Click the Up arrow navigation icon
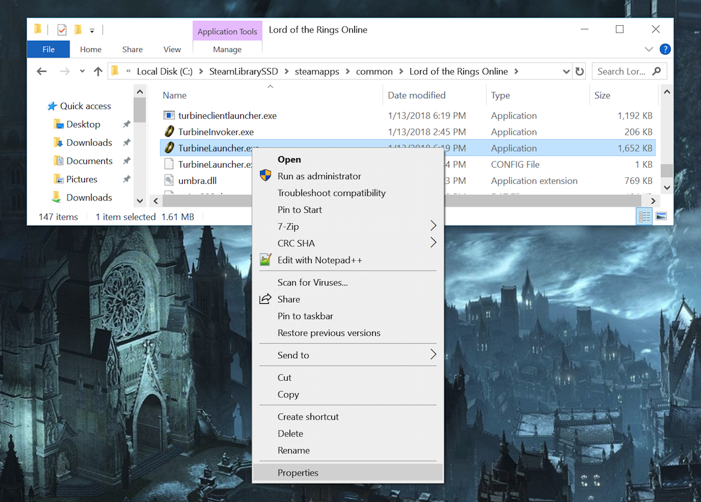 pos(98,71)
